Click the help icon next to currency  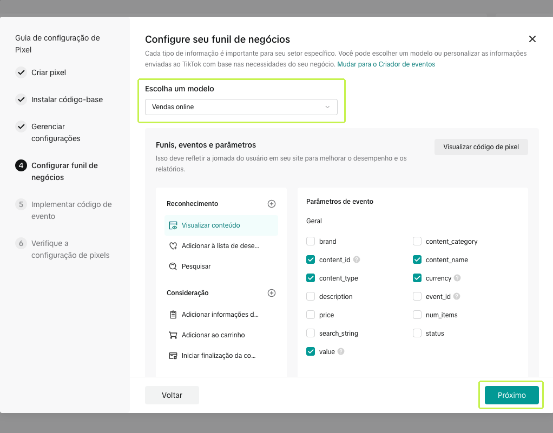(x=457, y=278)
